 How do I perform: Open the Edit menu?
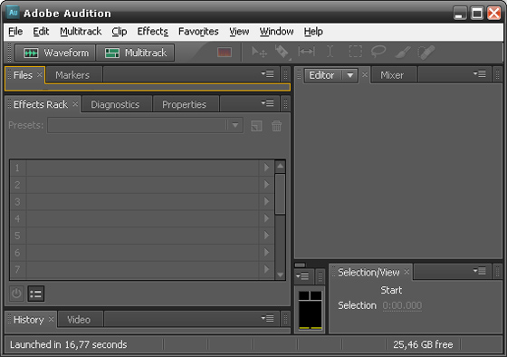41,32
